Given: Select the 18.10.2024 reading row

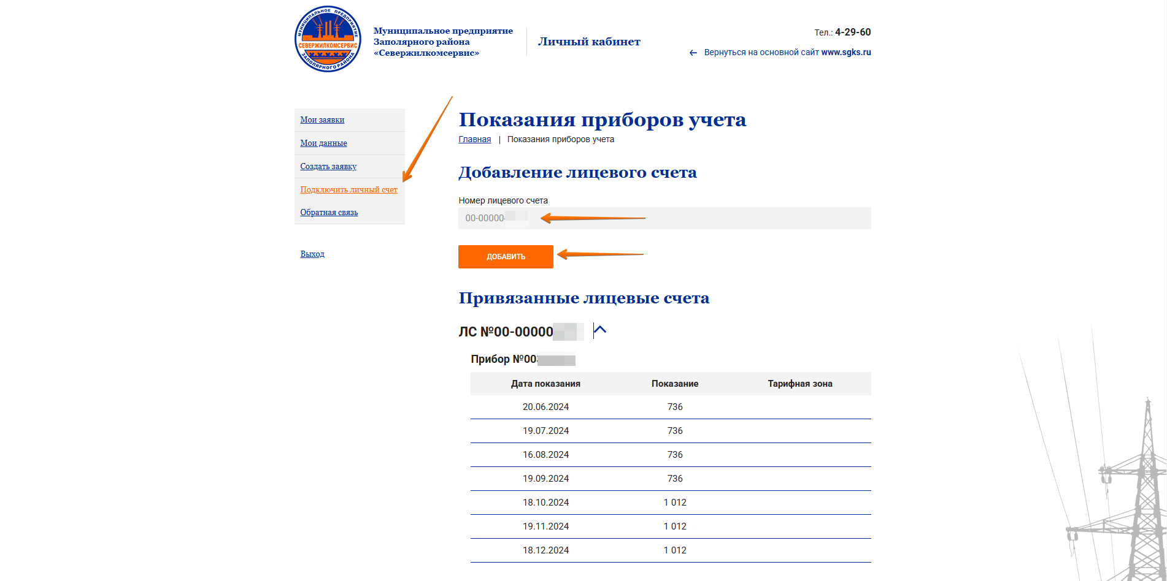Looking at the screenshot, I should click(670, 503).
